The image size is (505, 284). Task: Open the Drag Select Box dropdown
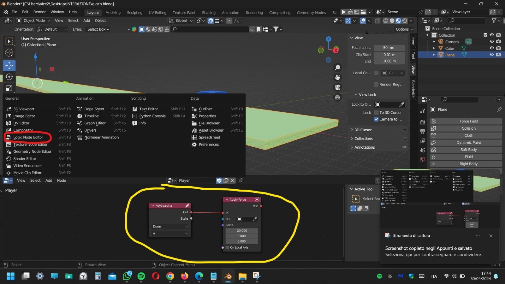tap(98, 29)
